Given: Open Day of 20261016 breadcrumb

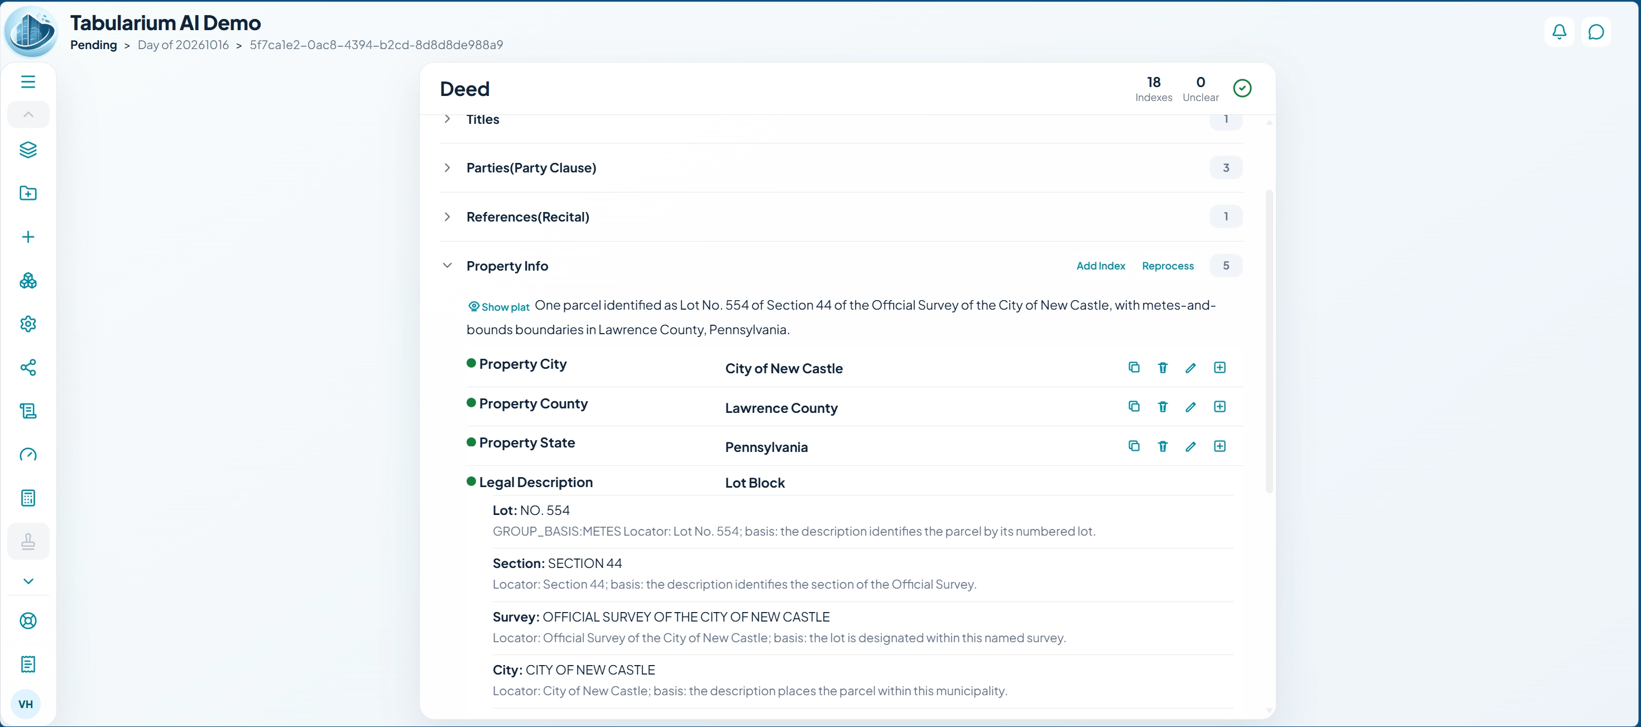Looking at the screenshot, I should point(183,45).
